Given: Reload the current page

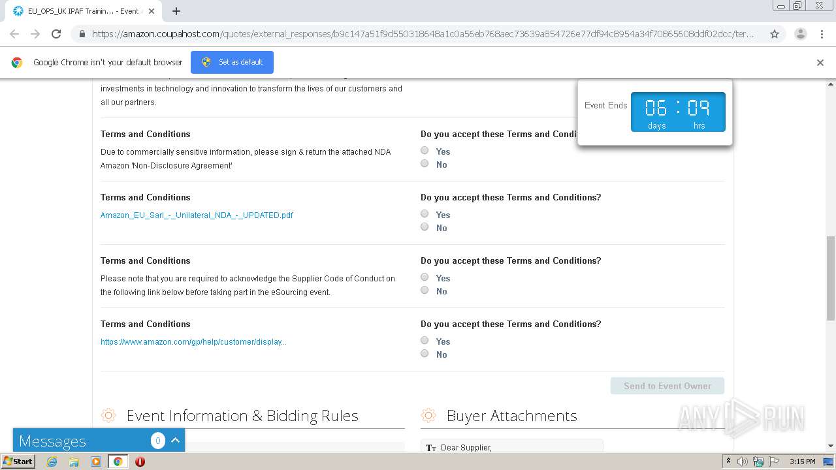Looking at the screenshot, I should pyautogui.click(x=56, y=34).
